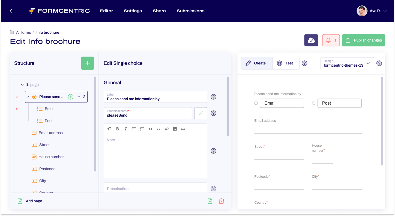Select the Post radio button in the preview
Viewport: 395px width, 216px height.
pos(314,103)
